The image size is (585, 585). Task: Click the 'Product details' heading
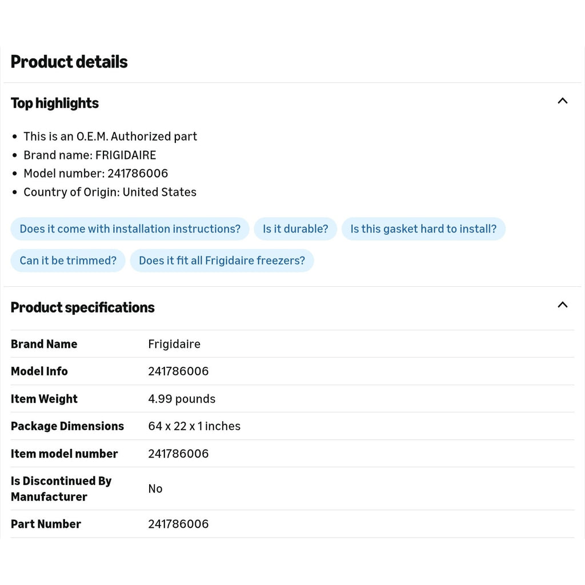click(x=69, y=62)
